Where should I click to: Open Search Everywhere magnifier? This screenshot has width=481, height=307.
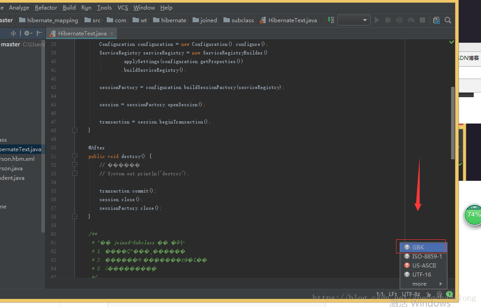(448, 20)
